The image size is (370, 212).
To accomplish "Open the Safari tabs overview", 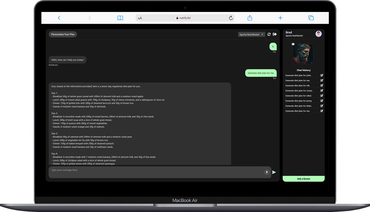I will pos(311,18).
